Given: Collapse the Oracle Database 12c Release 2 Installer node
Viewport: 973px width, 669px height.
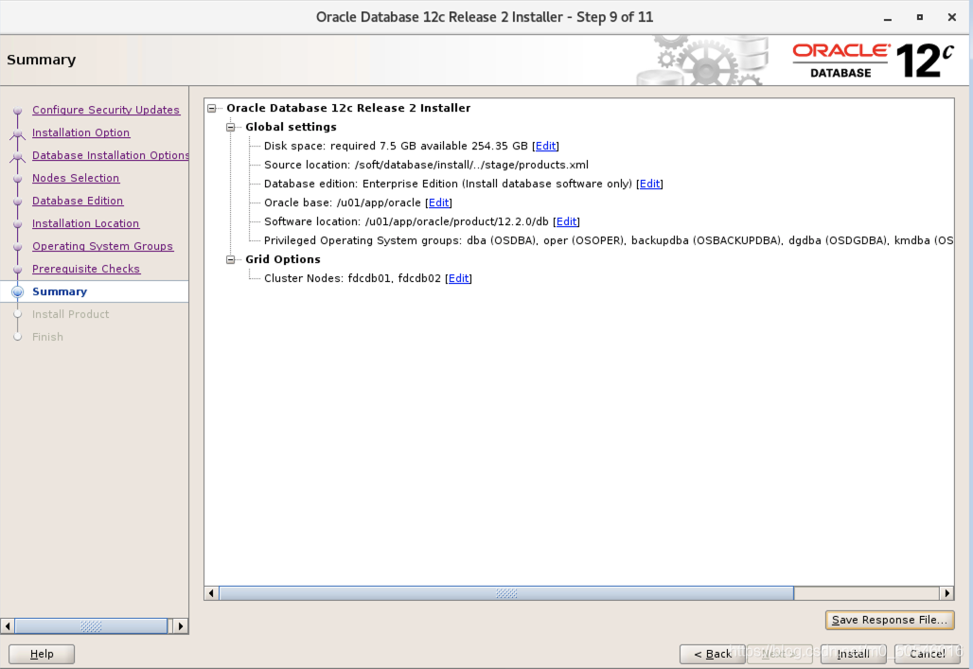Looking at the screenshot, I should click(212, 108).
